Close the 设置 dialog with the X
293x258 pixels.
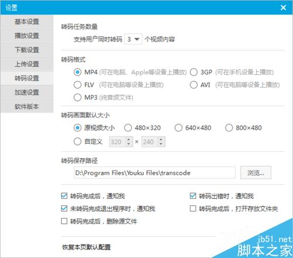[x=283, y=8]
